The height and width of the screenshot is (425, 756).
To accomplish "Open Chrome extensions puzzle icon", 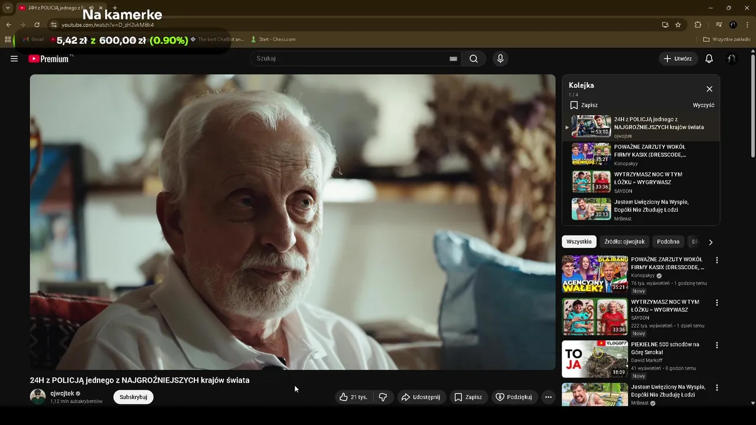I will tap(698, 25).
